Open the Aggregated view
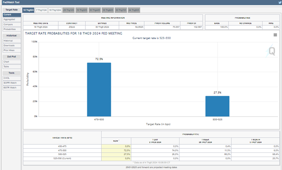282x170 pixels. tap(12, 19)
